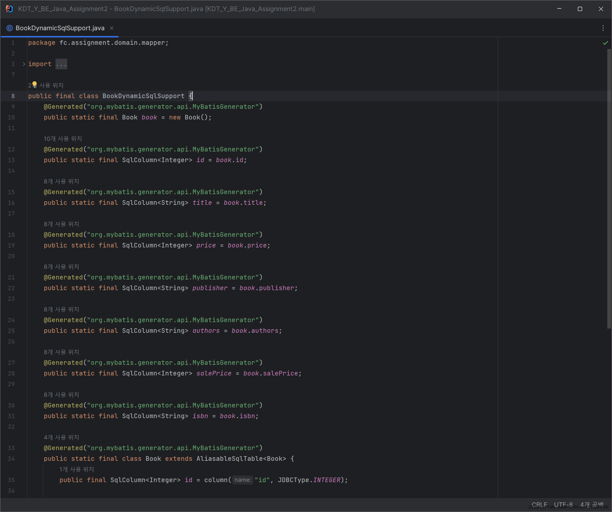Viewport: 612px width, 512px height.
Task: Click the vertical editor scrollbar
Action: (x=609, y=188)
